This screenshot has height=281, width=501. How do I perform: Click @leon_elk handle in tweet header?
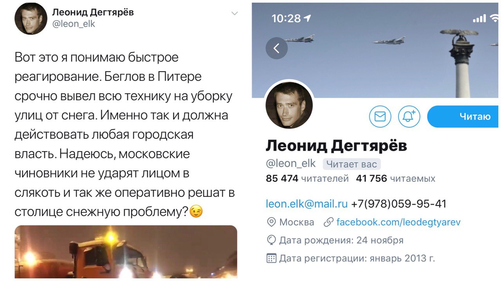[74, 24]
